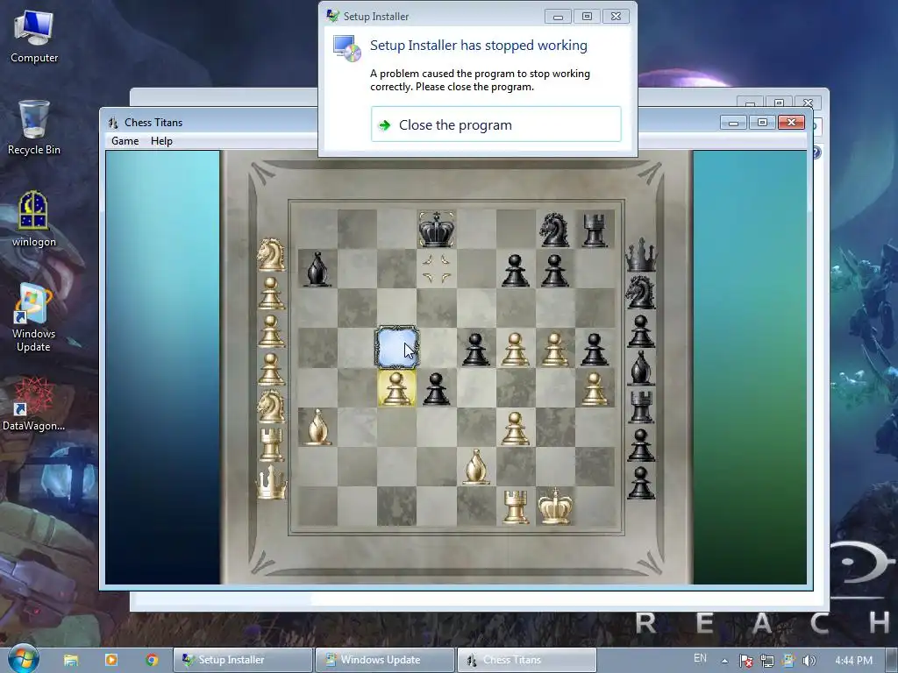Select the black king on the board
Image resolution: width=898 pixels, height=673 pixels.
(437, 229)
